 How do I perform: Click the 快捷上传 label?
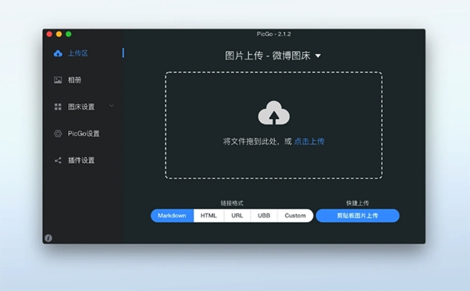pyautogui.click(x=358, y=203)
